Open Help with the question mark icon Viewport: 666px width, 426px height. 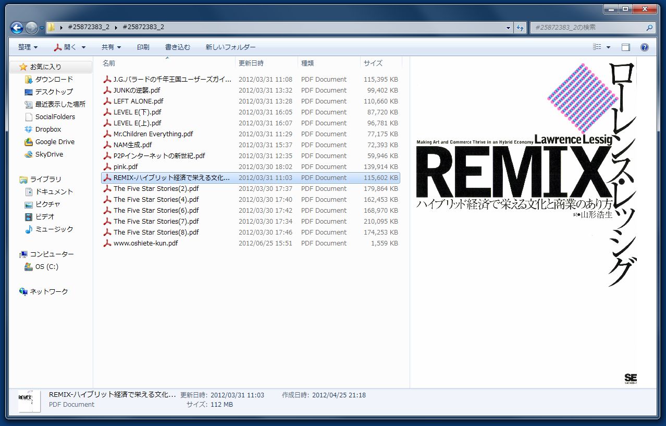coord(645,47)
